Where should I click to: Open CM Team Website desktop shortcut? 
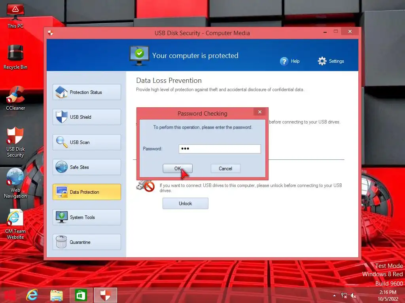click(x=15, y=224)
